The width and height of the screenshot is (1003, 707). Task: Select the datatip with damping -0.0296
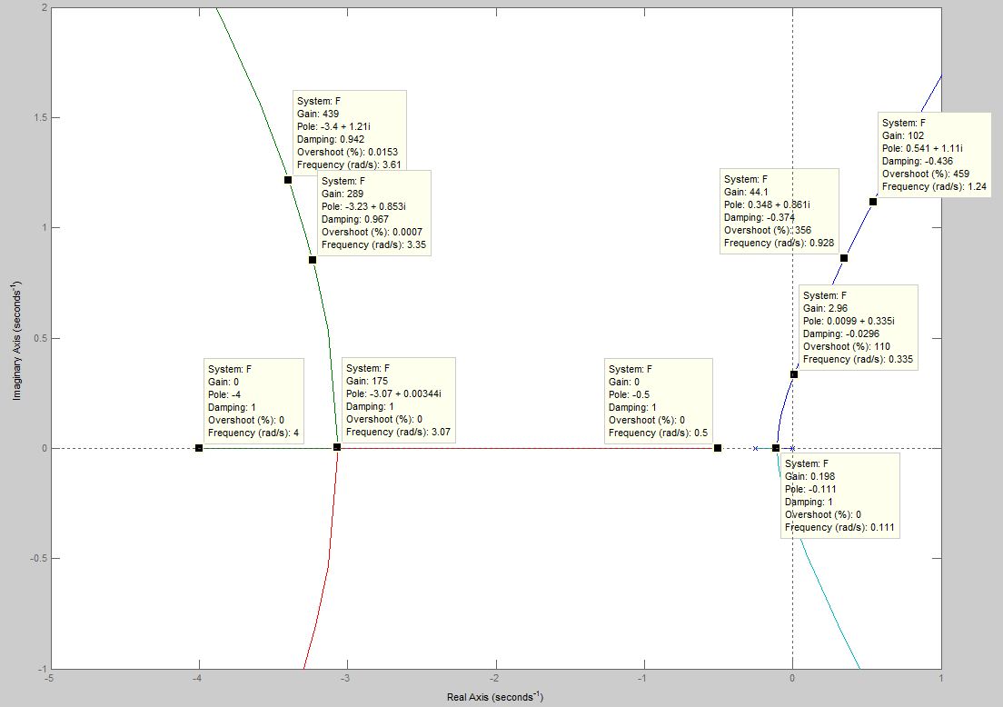tap(858, 327)
